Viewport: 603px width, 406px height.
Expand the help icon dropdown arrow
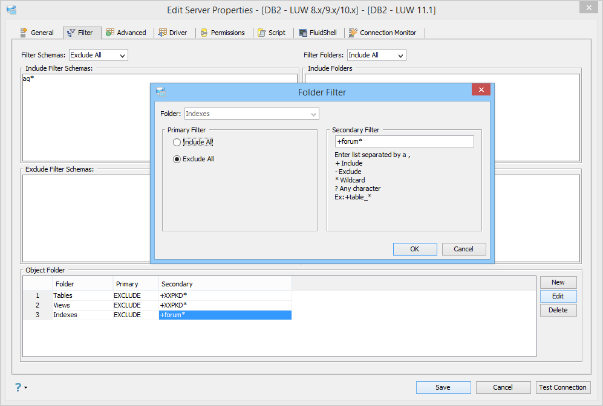coord(26,387)
